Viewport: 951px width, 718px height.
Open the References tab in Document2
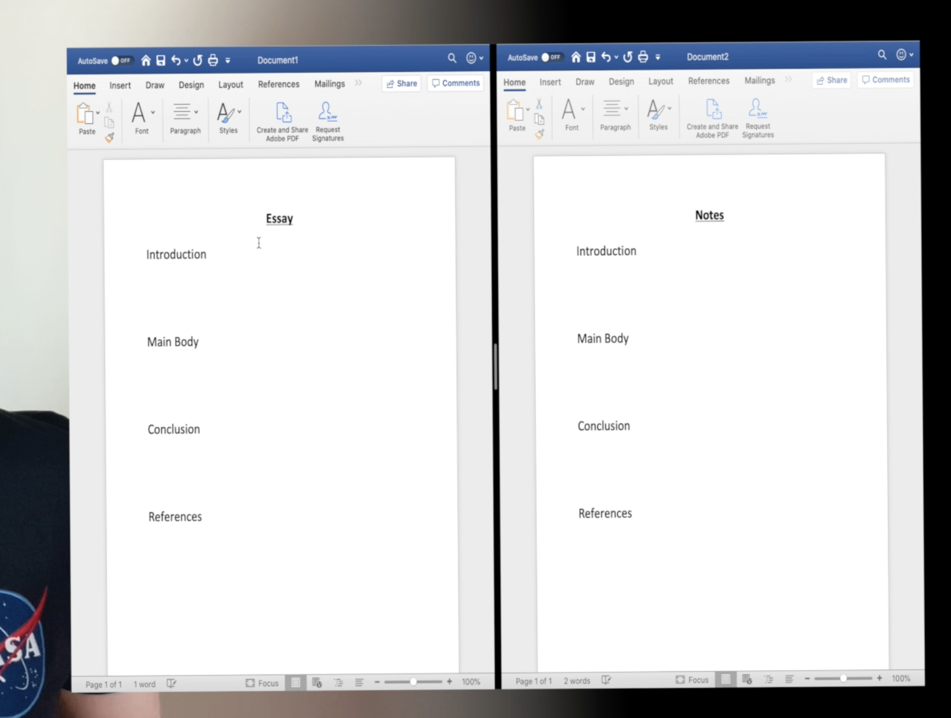click(708, 81)
